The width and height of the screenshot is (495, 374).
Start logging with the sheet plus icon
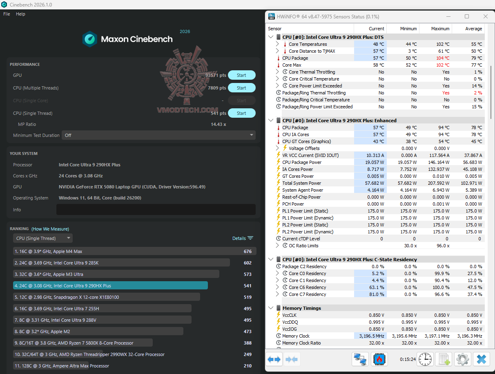(x=444, y=360)
